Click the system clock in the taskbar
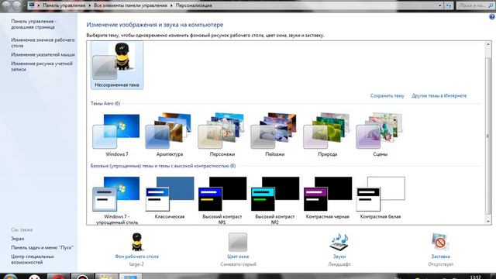The image size is (496, 279). tap(475, 277)
